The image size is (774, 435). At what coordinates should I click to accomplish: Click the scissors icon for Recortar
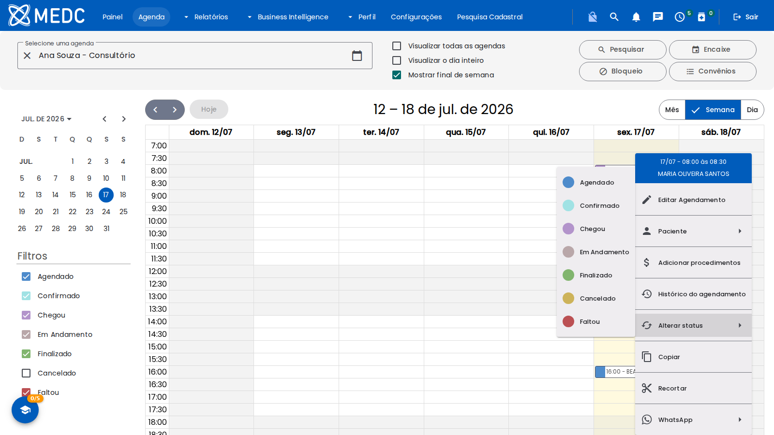[x=647, y=388]
